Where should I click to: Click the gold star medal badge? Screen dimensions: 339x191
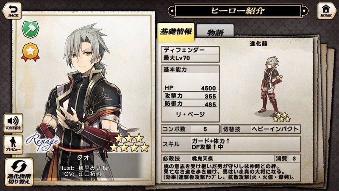click(x=31, y=52)
